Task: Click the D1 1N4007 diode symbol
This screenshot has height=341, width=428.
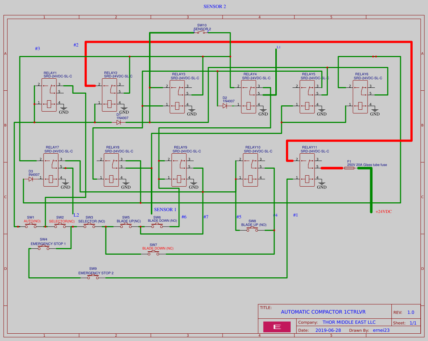Action: 118,123
